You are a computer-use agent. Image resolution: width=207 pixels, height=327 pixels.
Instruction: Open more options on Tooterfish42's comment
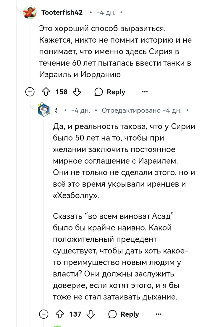[x=145, y=92]
